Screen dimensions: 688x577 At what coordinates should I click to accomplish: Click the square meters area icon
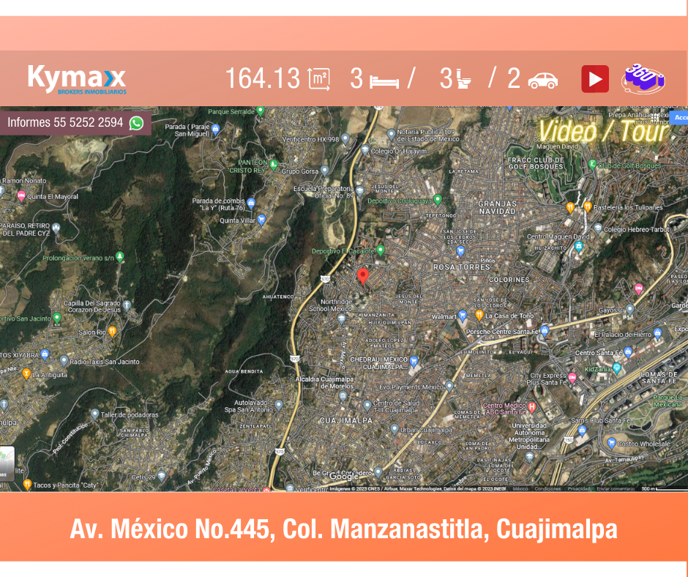[x=319, y=79]
